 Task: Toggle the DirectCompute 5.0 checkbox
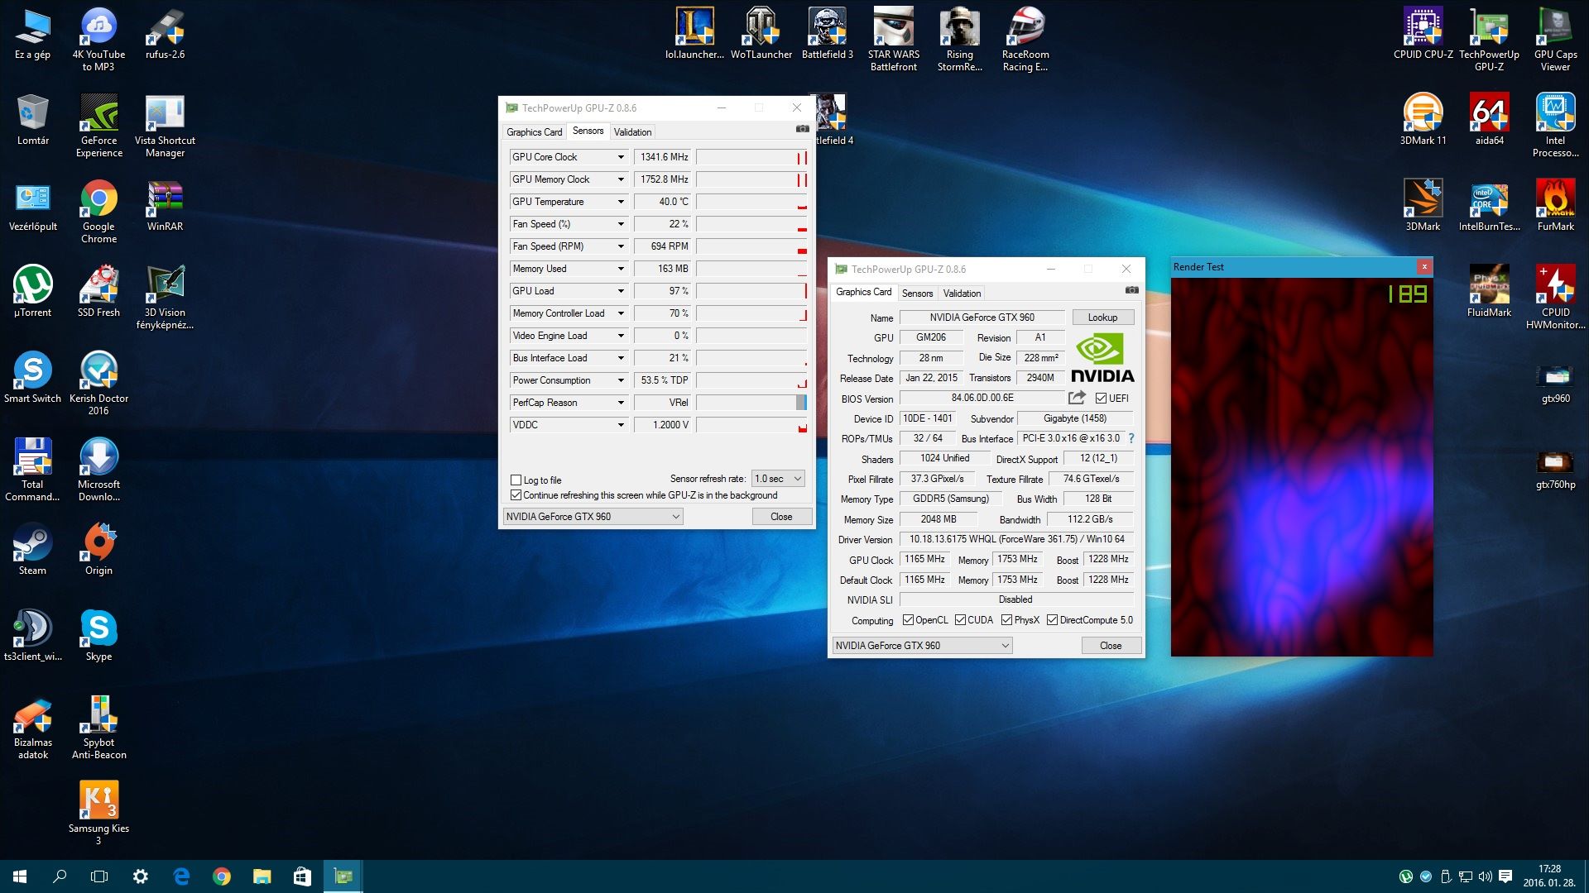coord(1052,620)
